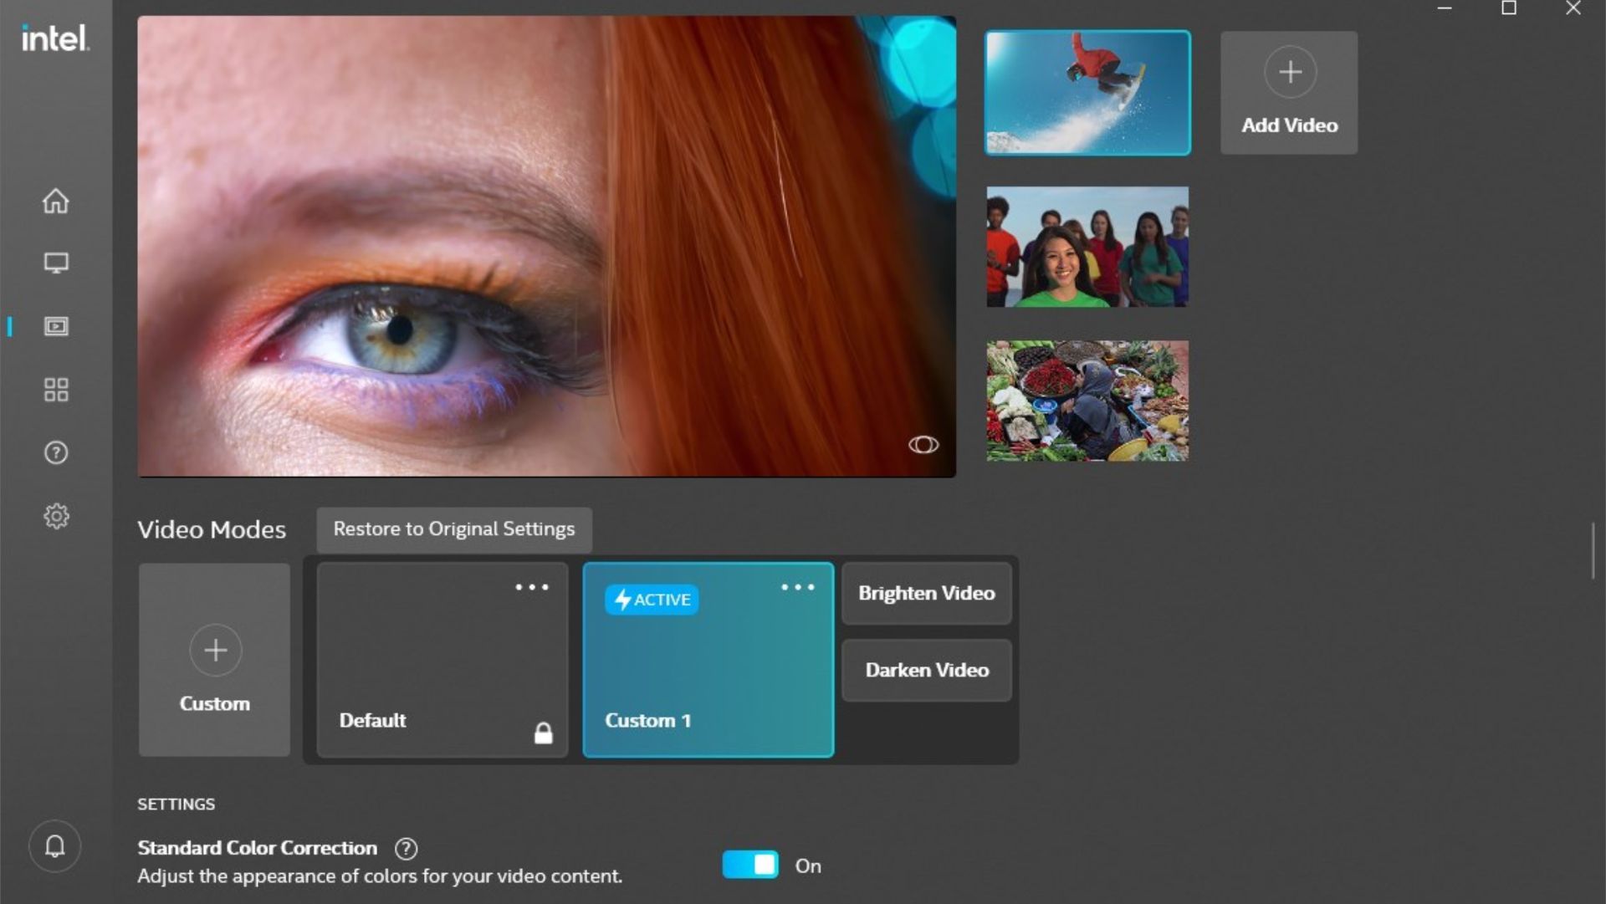Enable the Default locked video mode
Viewport: 1606px width, 904px height.
click(441, 659)
